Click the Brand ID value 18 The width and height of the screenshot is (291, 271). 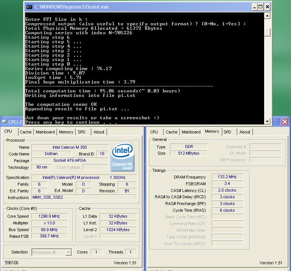(102, 154)
